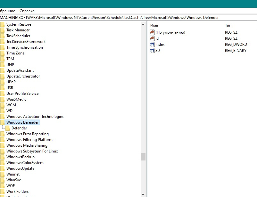Image resolution: width=257 pixels, height=197 pixels.
Task: Select the Windows Defender key
Action: [x=22, y=122]
